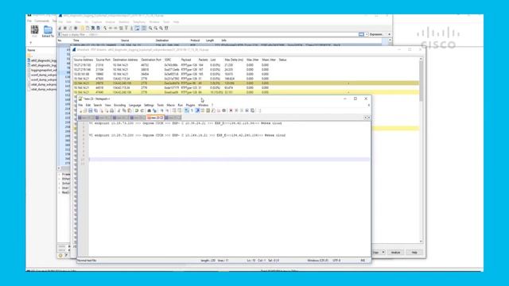This screenshot has width=509, height=286.
Task: Click the red Record Macro icon
Action: coord(231,110)
